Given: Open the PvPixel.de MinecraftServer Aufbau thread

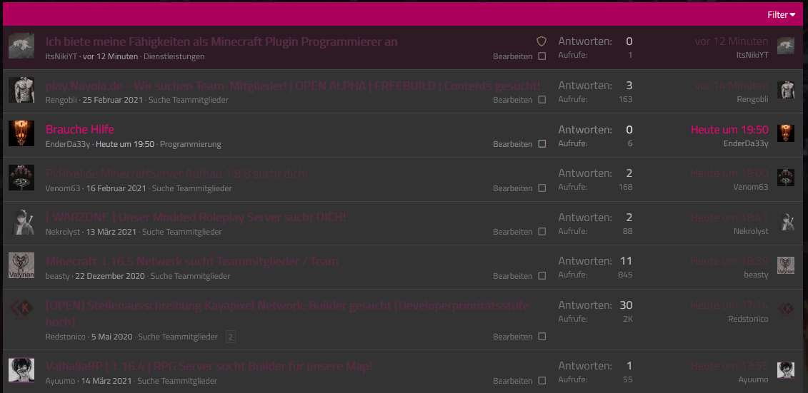Looking at the screenshot, I should coord(176,173).
